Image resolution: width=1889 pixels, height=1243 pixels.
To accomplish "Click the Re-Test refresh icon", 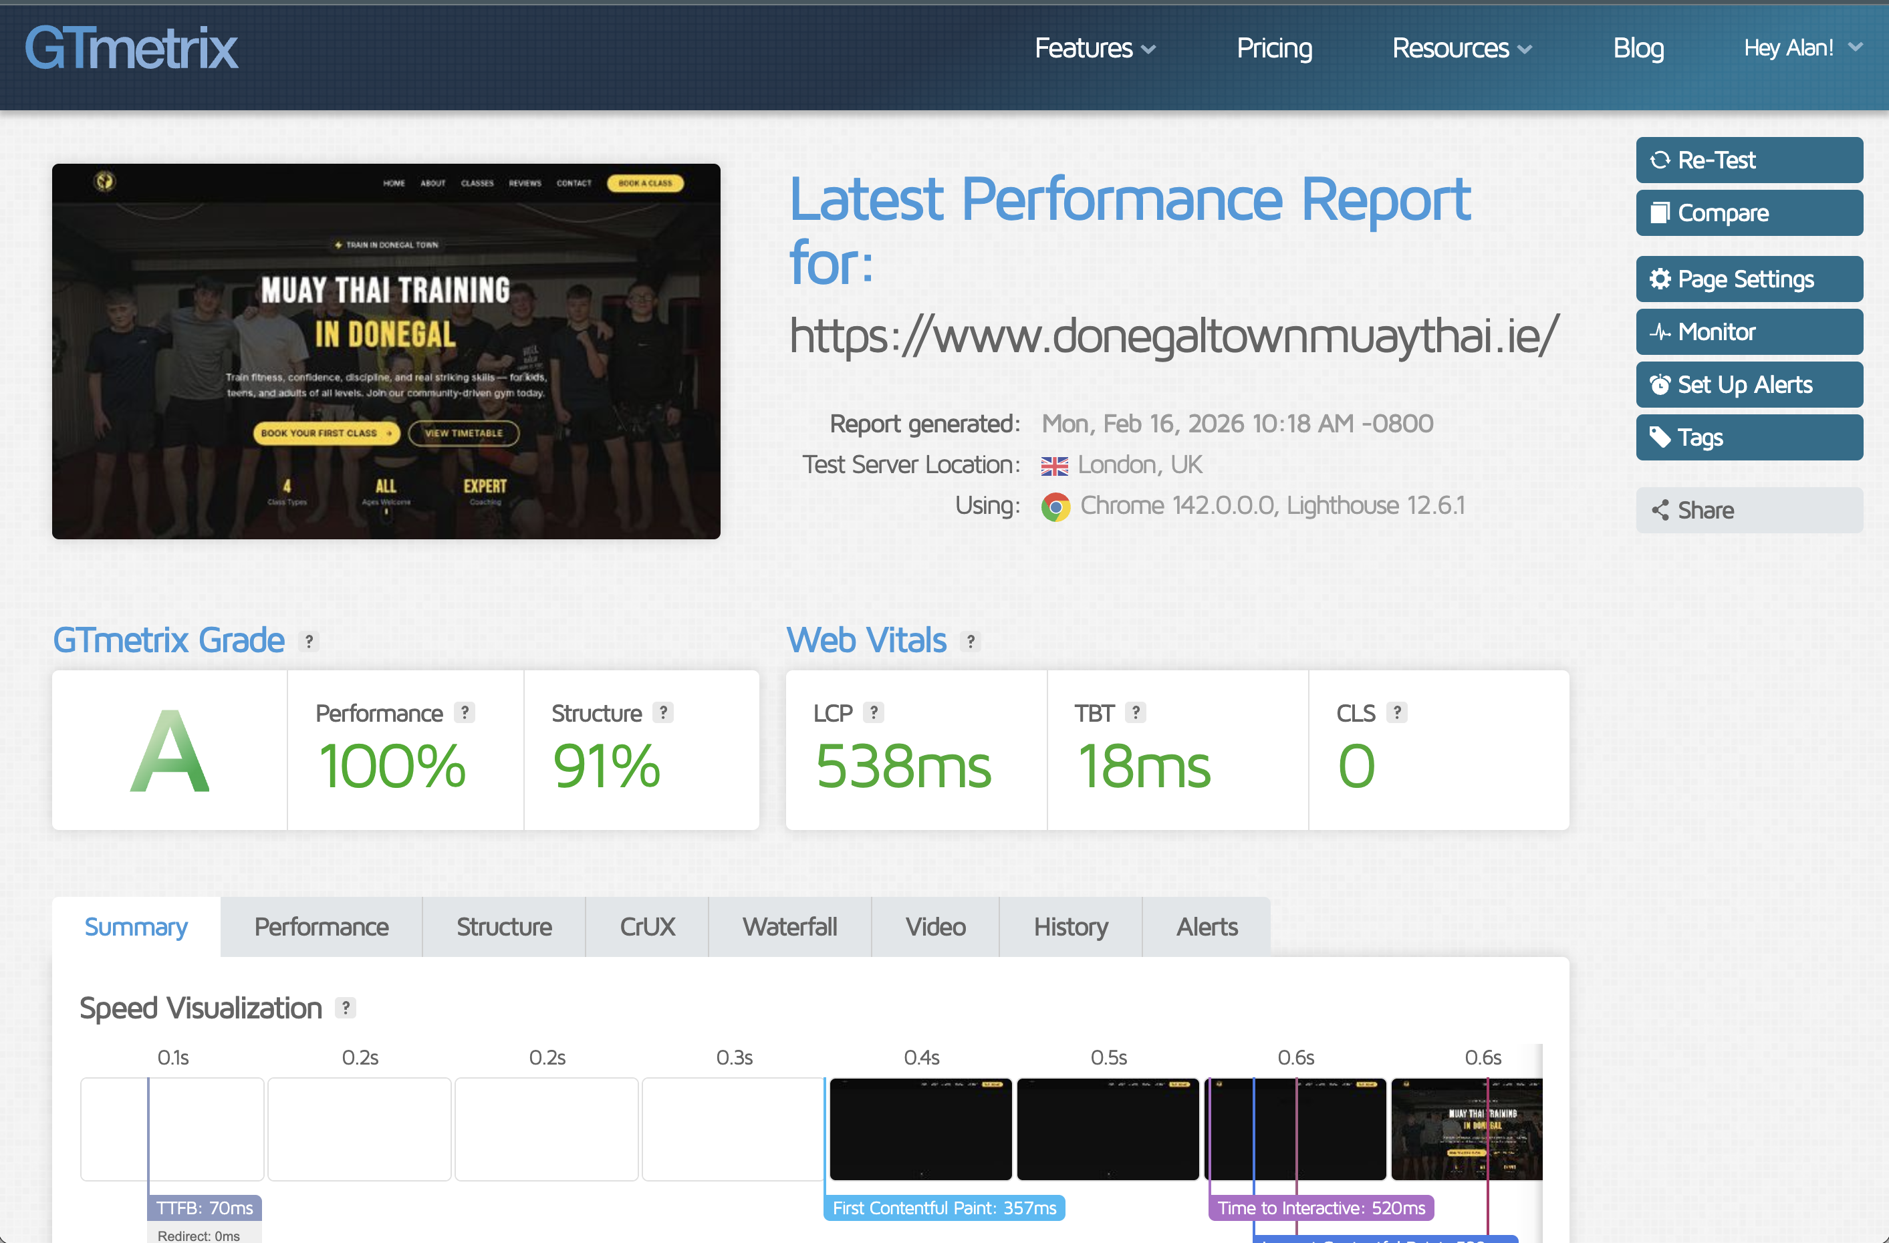I will click(1662, 160).
